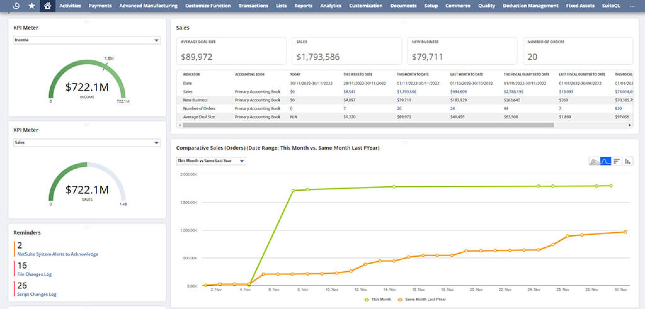
Task: Open the Transactions menu
Action: click(x=253, y=6)
